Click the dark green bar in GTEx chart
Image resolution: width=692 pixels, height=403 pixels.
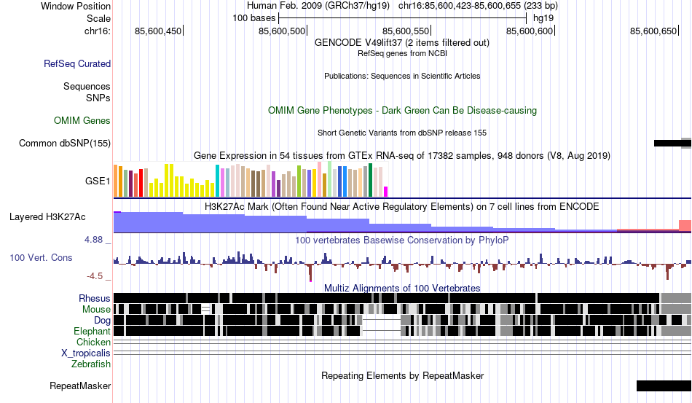pyautogui.click(x=370, y=180)
